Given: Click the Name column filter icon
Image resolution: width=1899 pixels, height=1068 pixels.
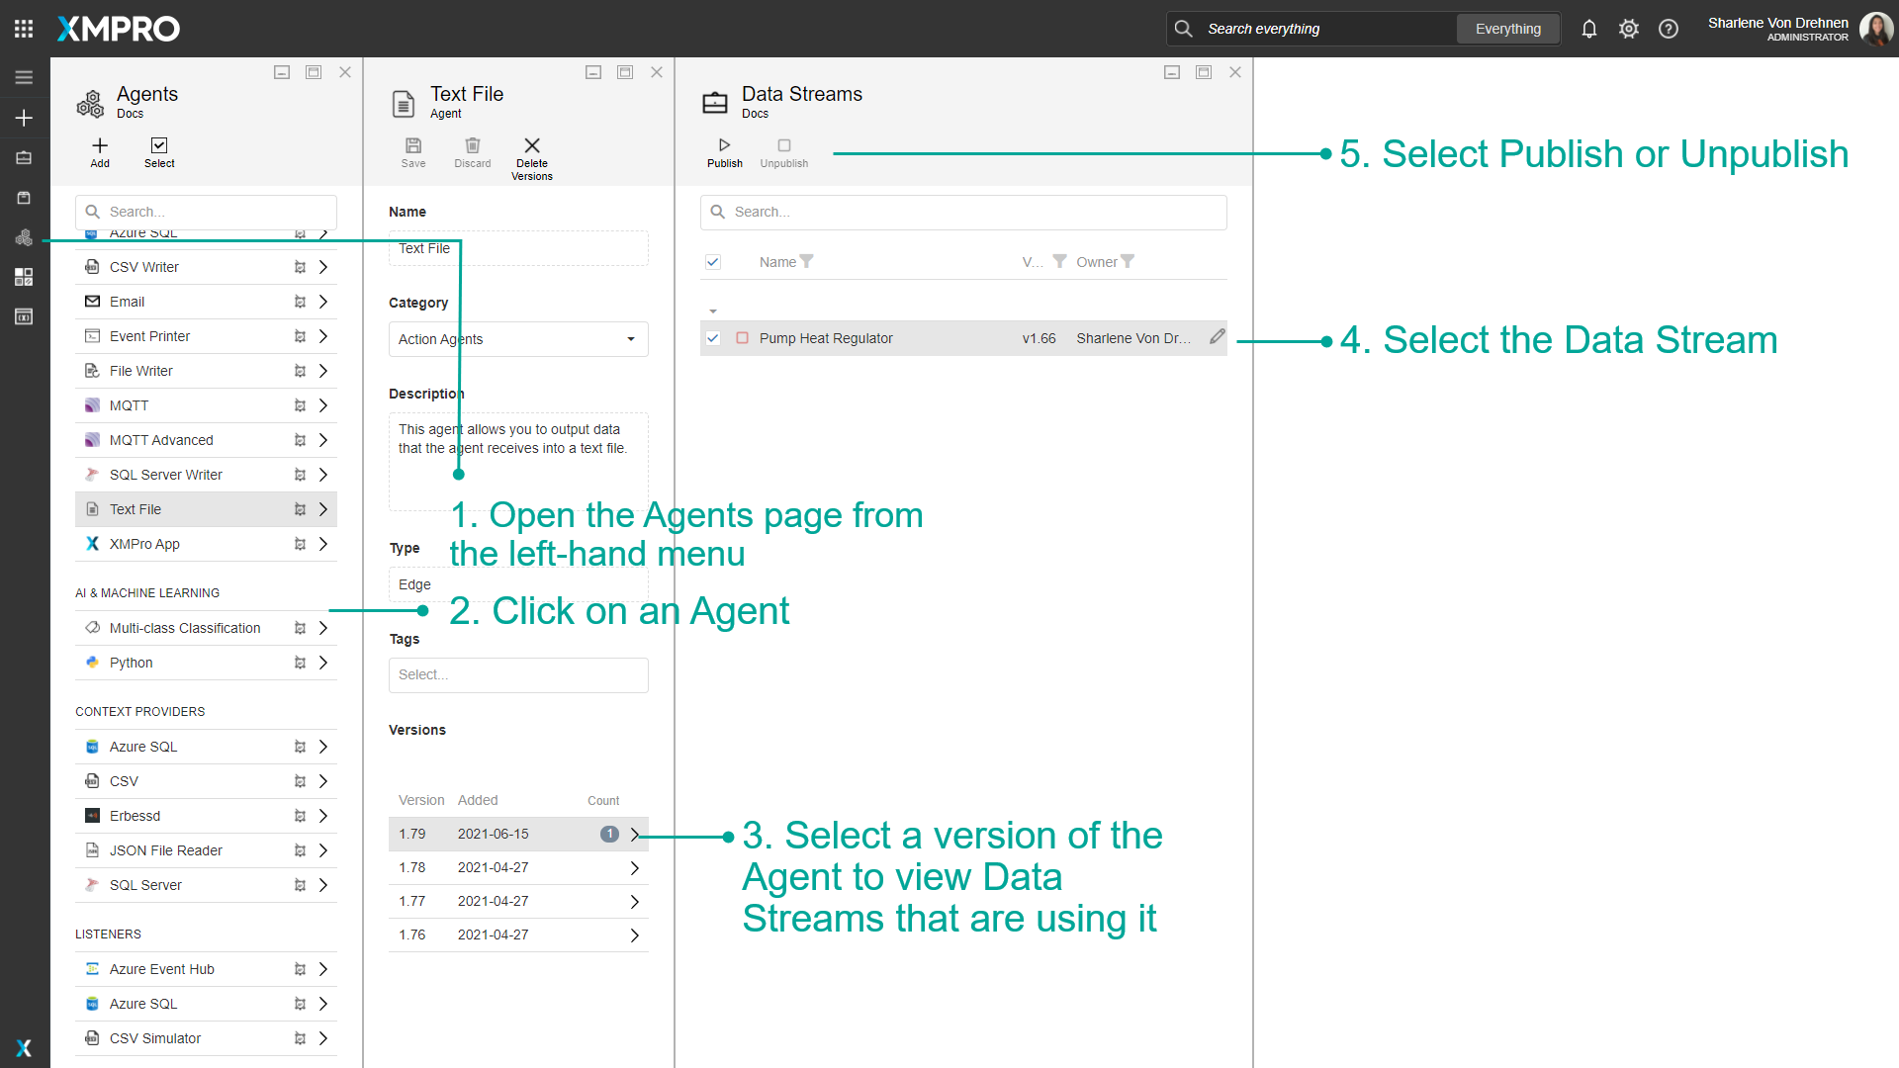Looking at the screenshot, I should [807, 261].
